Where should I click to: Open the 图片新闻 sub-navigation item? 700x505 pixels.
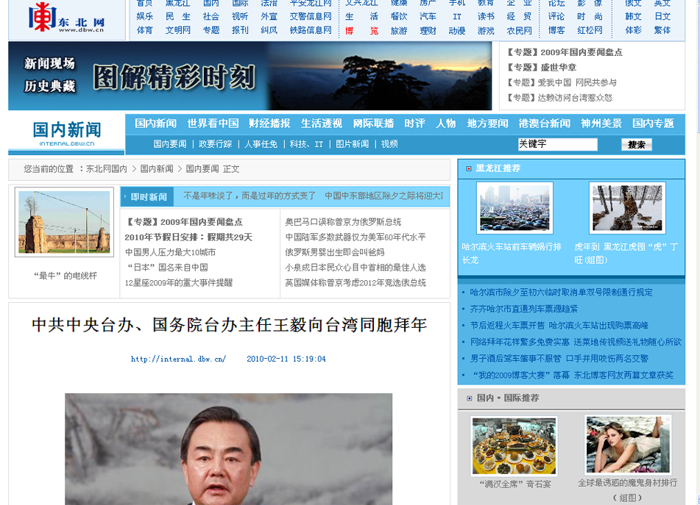pos(352,144)
